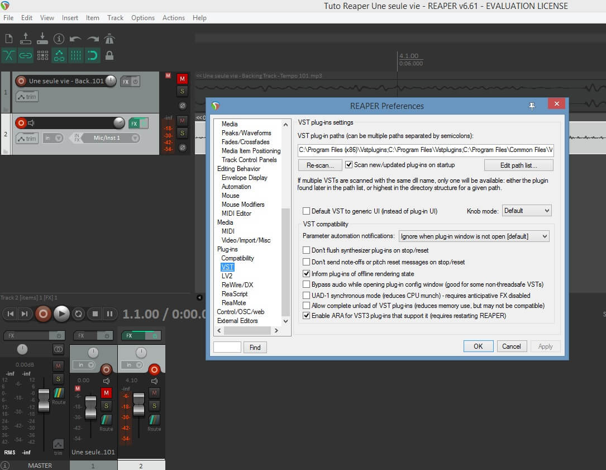Screen dimensions: 606x470
Task: Click the Undo arrow icon
Action: point(75,39)
